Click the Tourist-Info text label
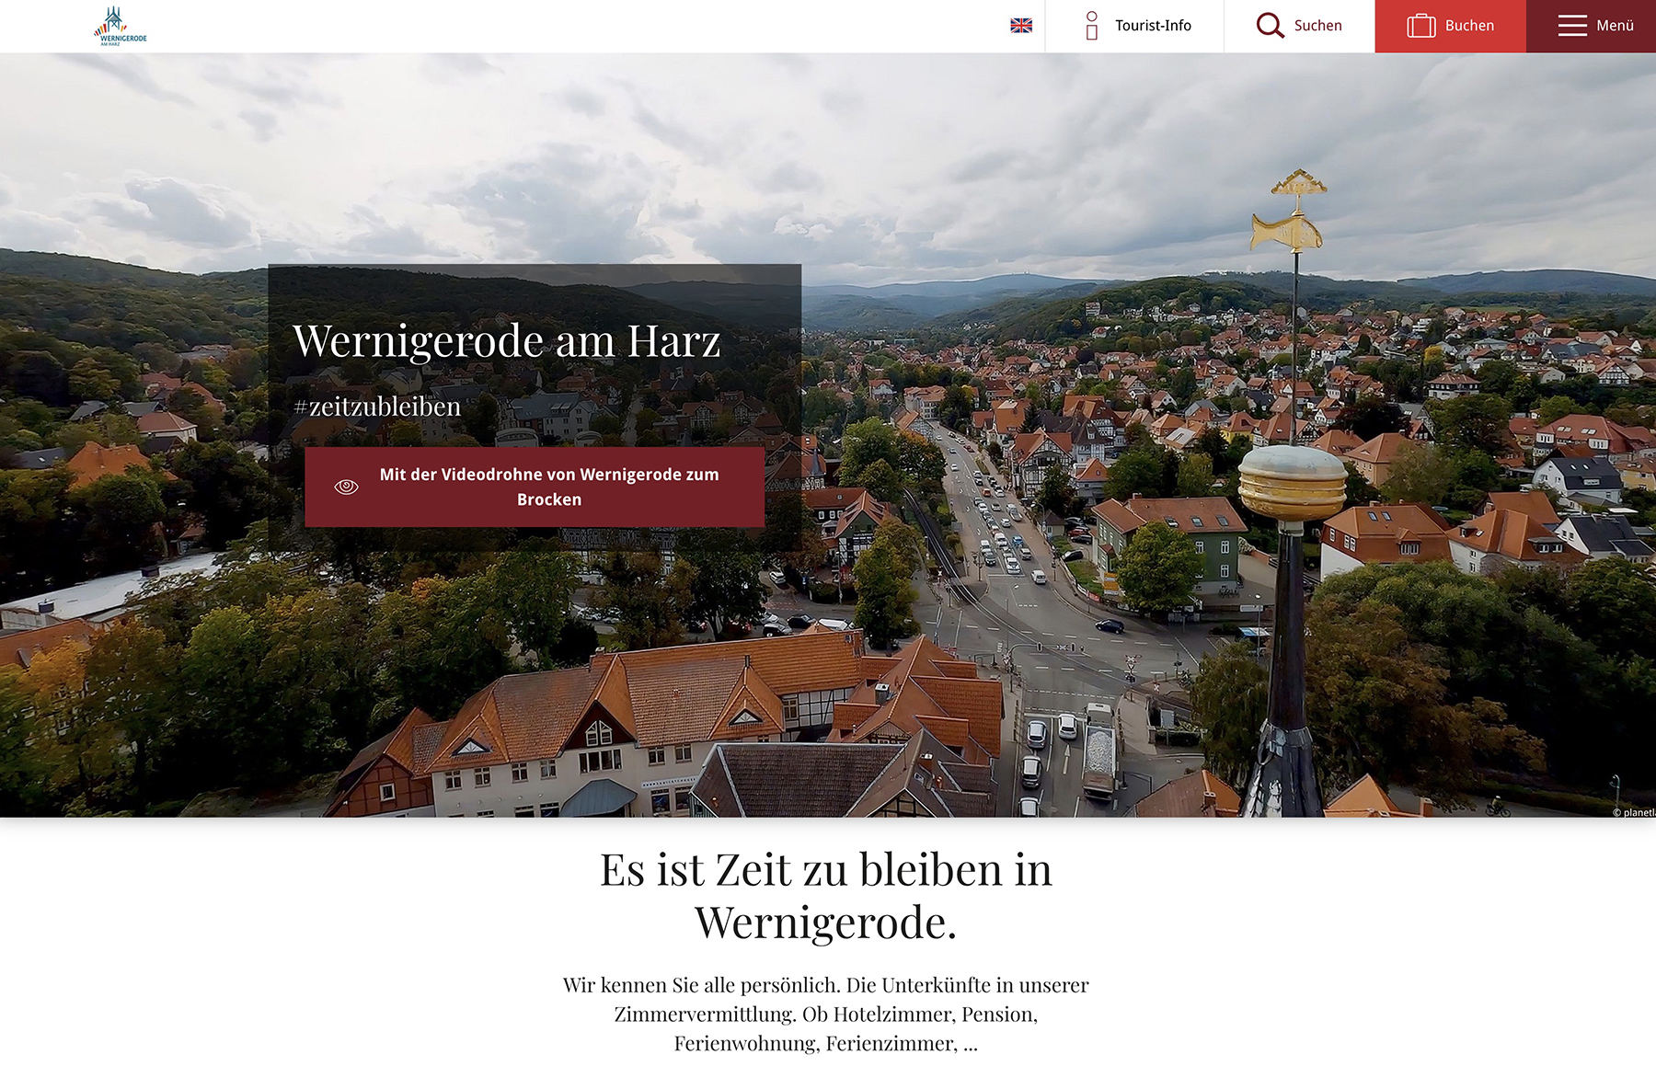Image resolution: width=1656 pixels, height=1066 pixels. pos(1153,26)
